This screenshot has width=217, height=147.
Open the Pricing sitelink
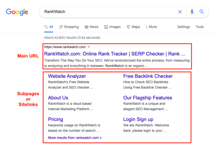click(56, 120)
